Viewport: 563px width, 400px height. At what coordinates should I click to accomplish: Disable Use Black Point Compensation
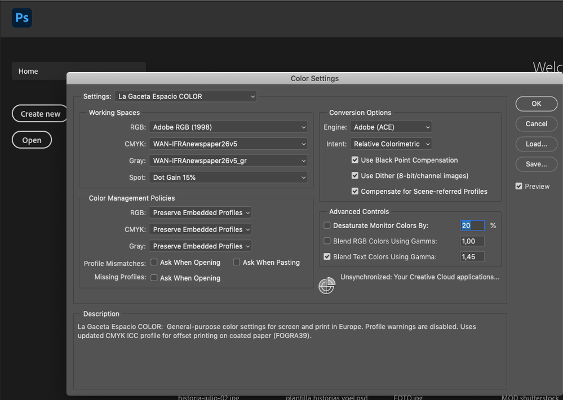[354, 160]
